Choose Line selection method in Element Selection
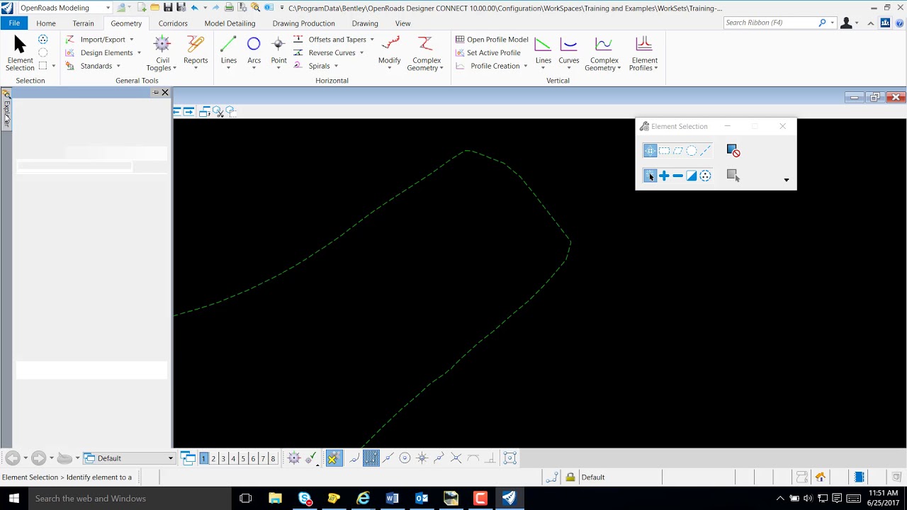This screenshot has height=510, width=907. click(705, 150)
